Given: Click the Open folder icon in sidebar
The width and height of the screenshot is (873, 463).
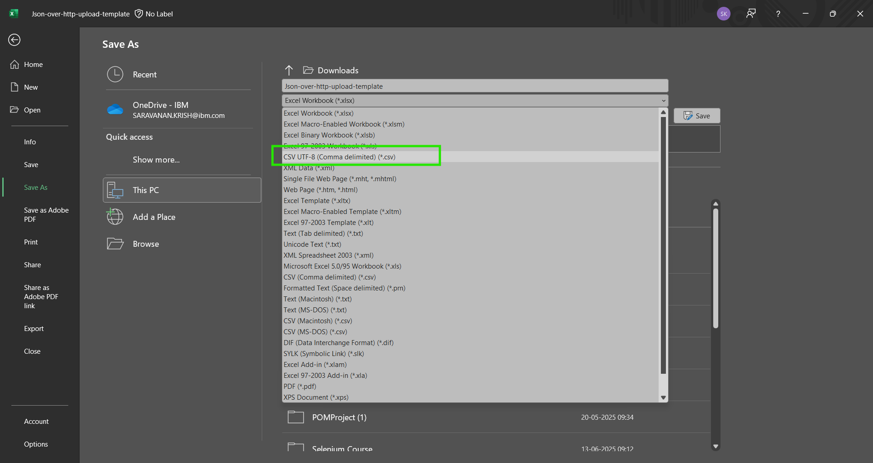Looking at the screenshot, I should [15, 110].
